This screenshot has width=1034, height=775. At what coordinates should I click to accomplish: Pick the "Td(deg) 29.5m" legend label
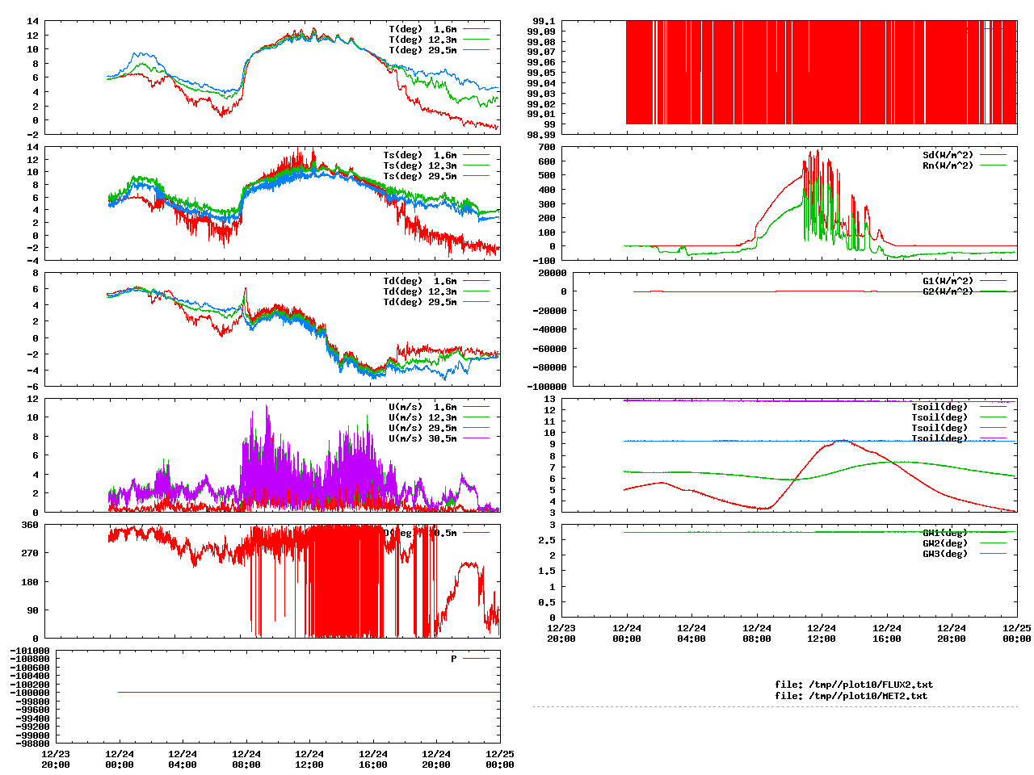point(419,302)
